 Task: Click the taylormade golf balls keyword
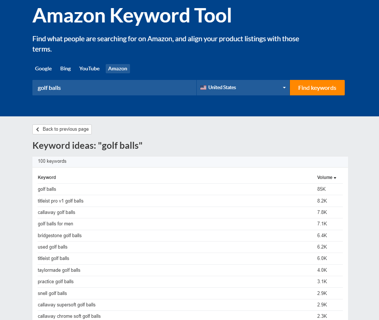[59, 270]
